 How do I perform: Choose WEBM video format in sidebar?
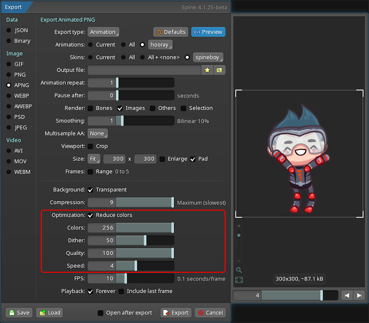9,172
